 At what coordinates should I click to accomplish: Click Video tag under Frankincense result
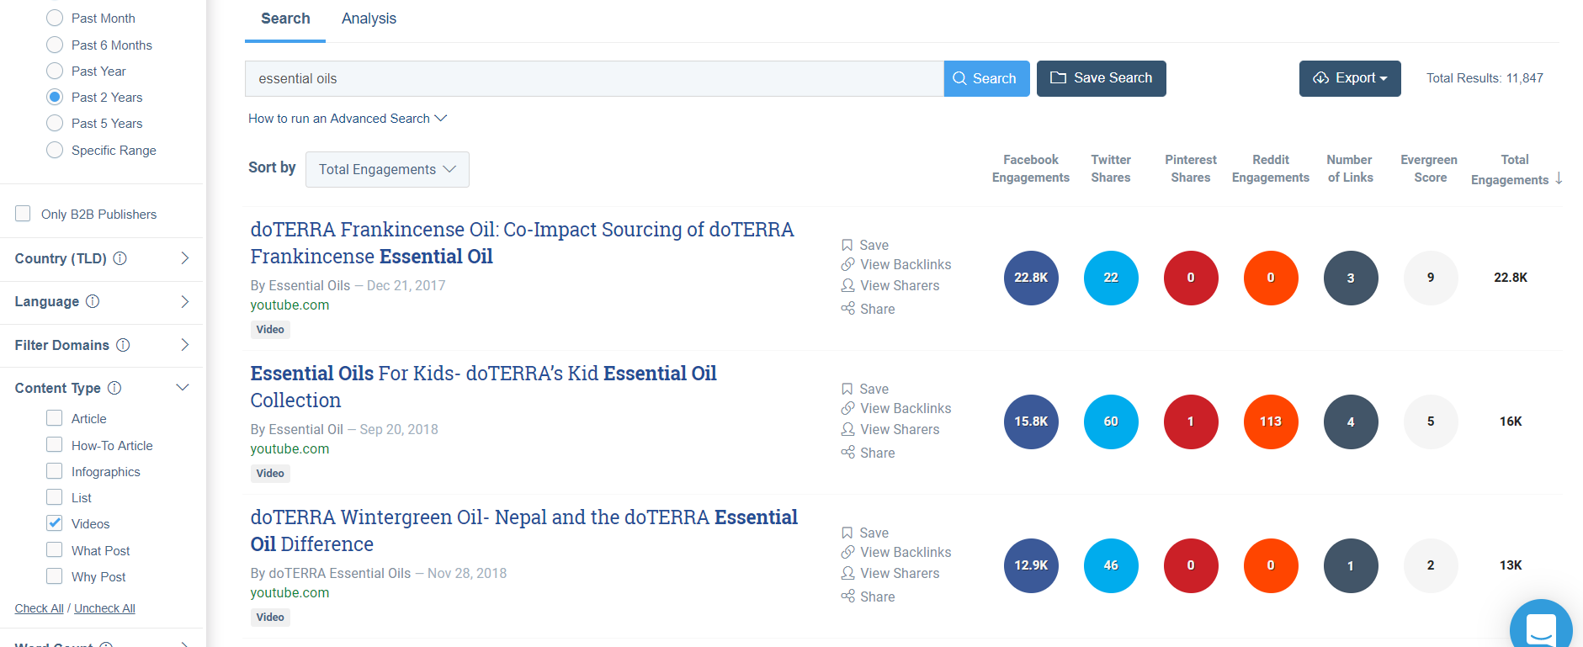coord(270,330)
